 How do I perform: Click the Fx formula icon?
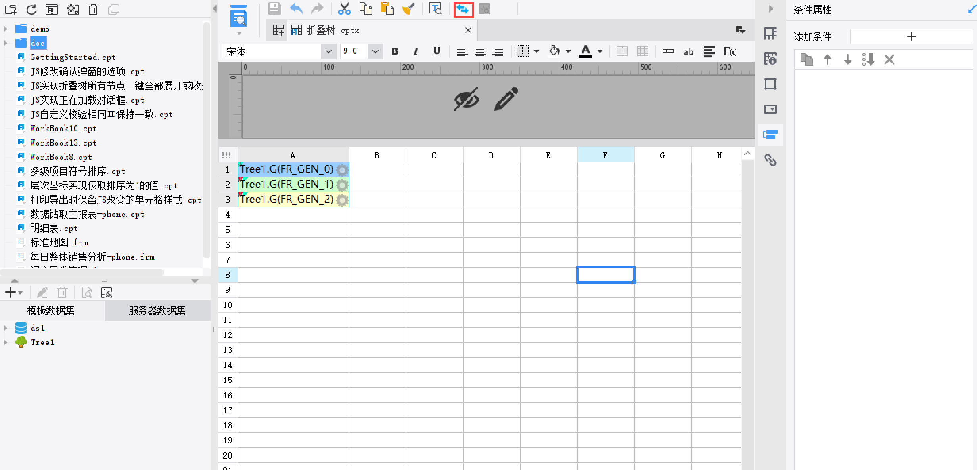point(730,51)
